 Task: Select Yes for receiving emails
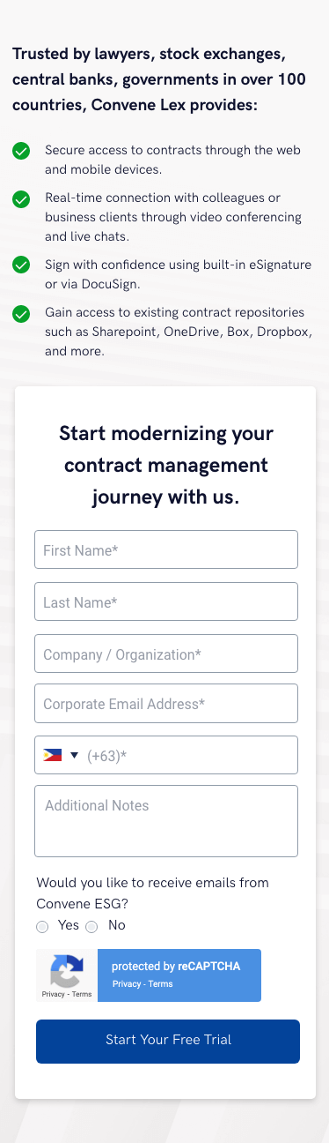(x=42, y=926)
